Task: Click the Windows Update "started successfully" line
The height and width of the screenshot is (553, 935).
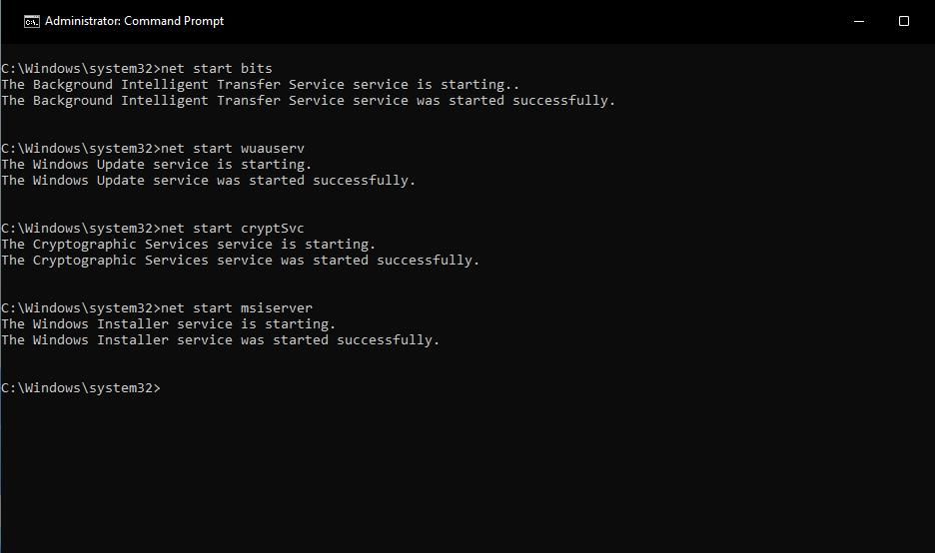Action: tap(208, 181)
